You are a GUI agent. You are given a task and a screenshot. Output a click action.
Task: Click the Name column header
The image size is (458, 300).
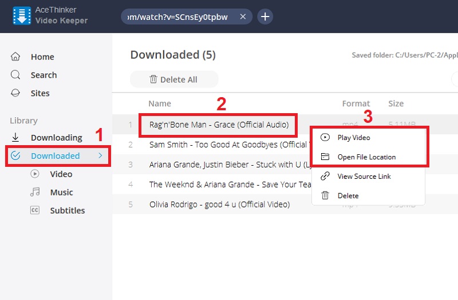tap(160, 103)
